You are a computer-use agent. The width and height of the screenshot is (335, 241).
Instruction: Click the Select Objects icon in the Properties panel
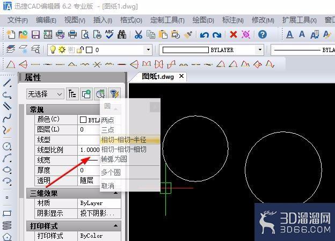(x=100, y=94)
